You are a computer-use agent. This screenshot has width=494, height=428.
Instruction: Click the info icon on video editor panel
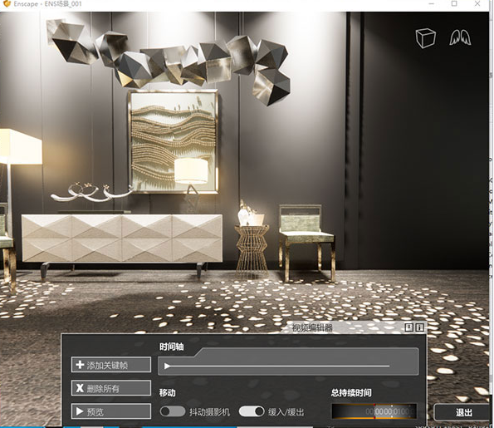(419, 327)
